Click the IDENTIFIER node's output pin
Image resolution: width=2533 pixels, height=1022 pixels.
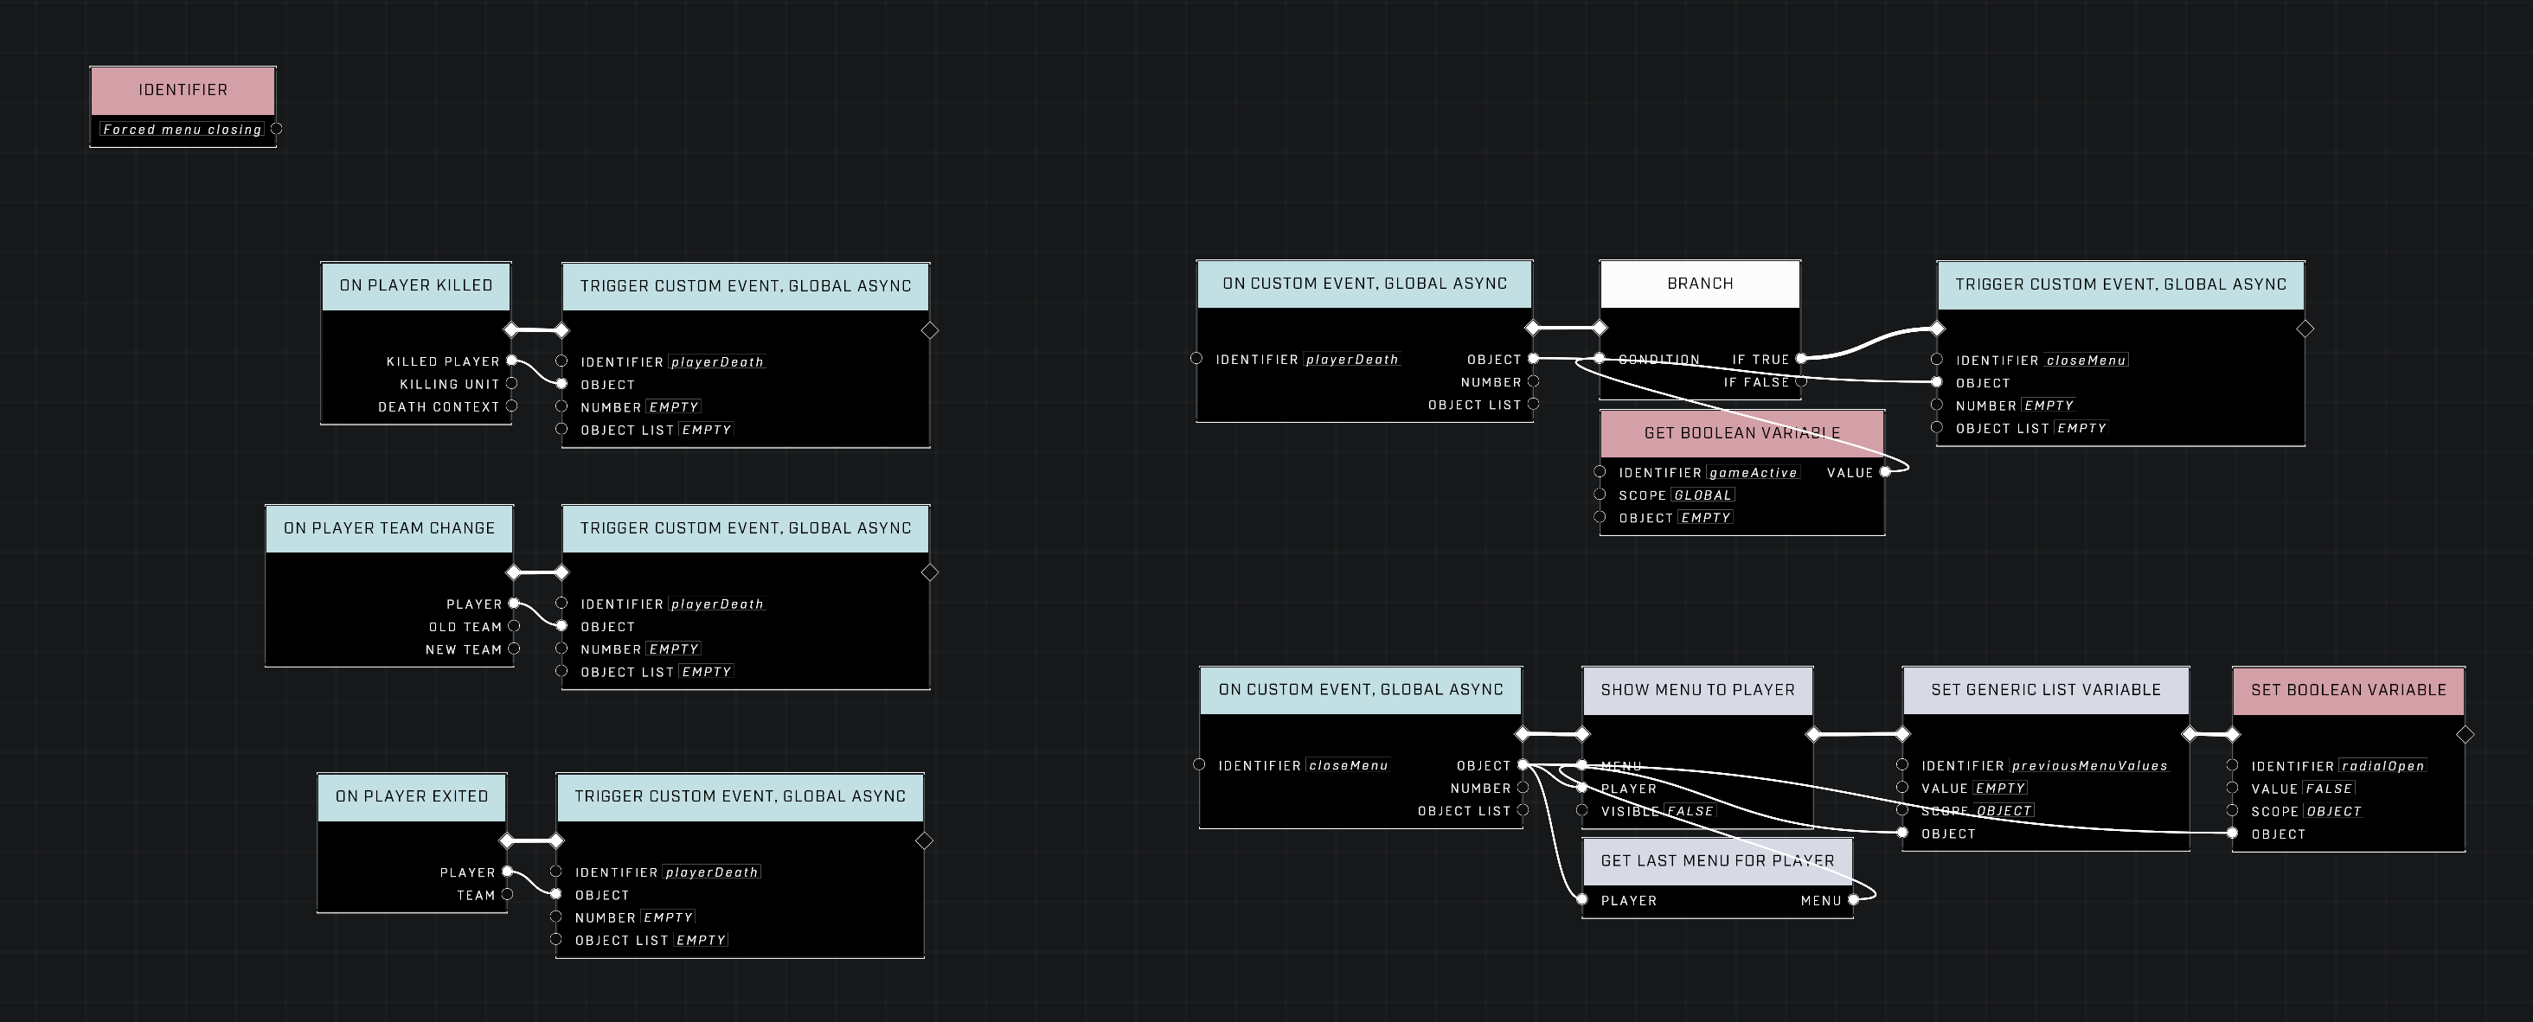tap(276, 129)
